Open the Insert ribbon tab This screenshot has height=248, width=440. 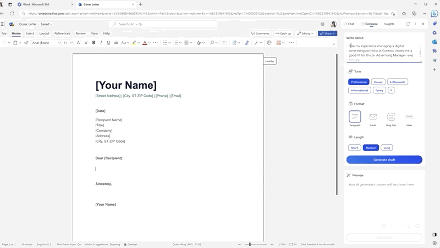(30, 33)
